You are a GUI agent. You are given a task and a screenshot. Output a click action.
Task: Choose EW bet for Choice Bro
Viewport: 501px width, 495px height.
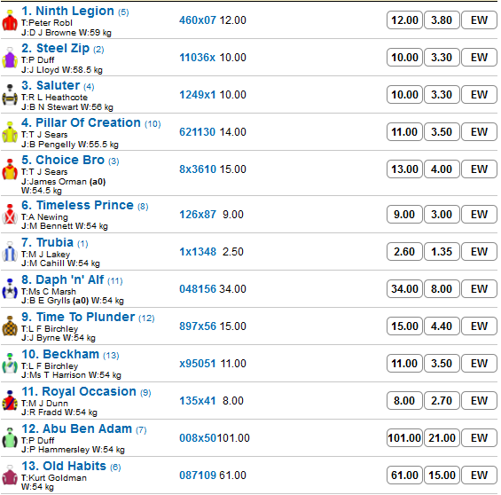[479, 169]
